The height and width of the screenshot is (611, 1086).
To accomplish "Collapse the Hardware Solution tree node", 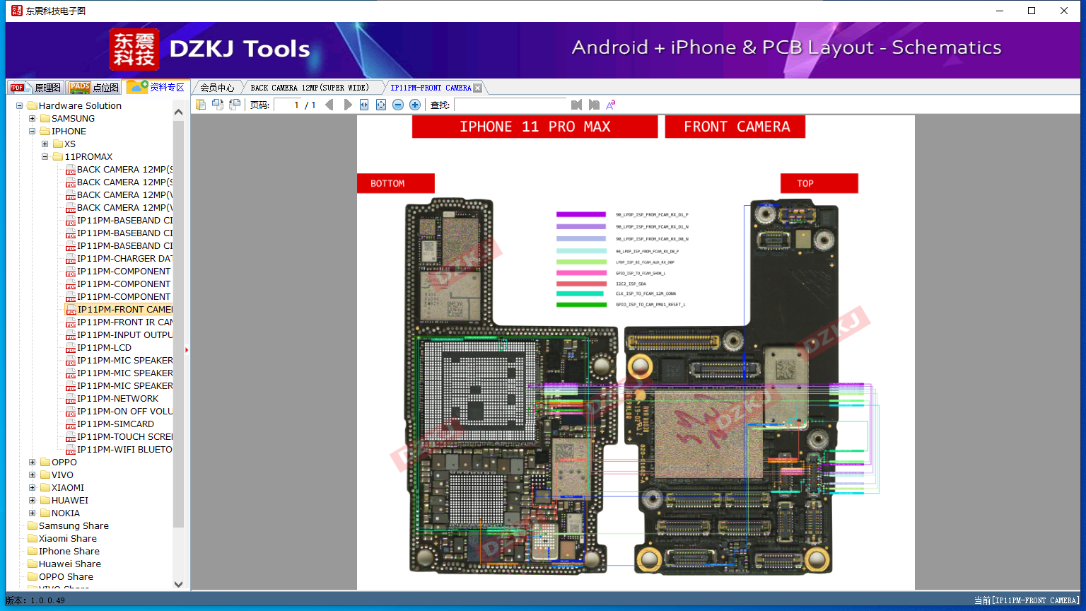I will pos(19,106).
